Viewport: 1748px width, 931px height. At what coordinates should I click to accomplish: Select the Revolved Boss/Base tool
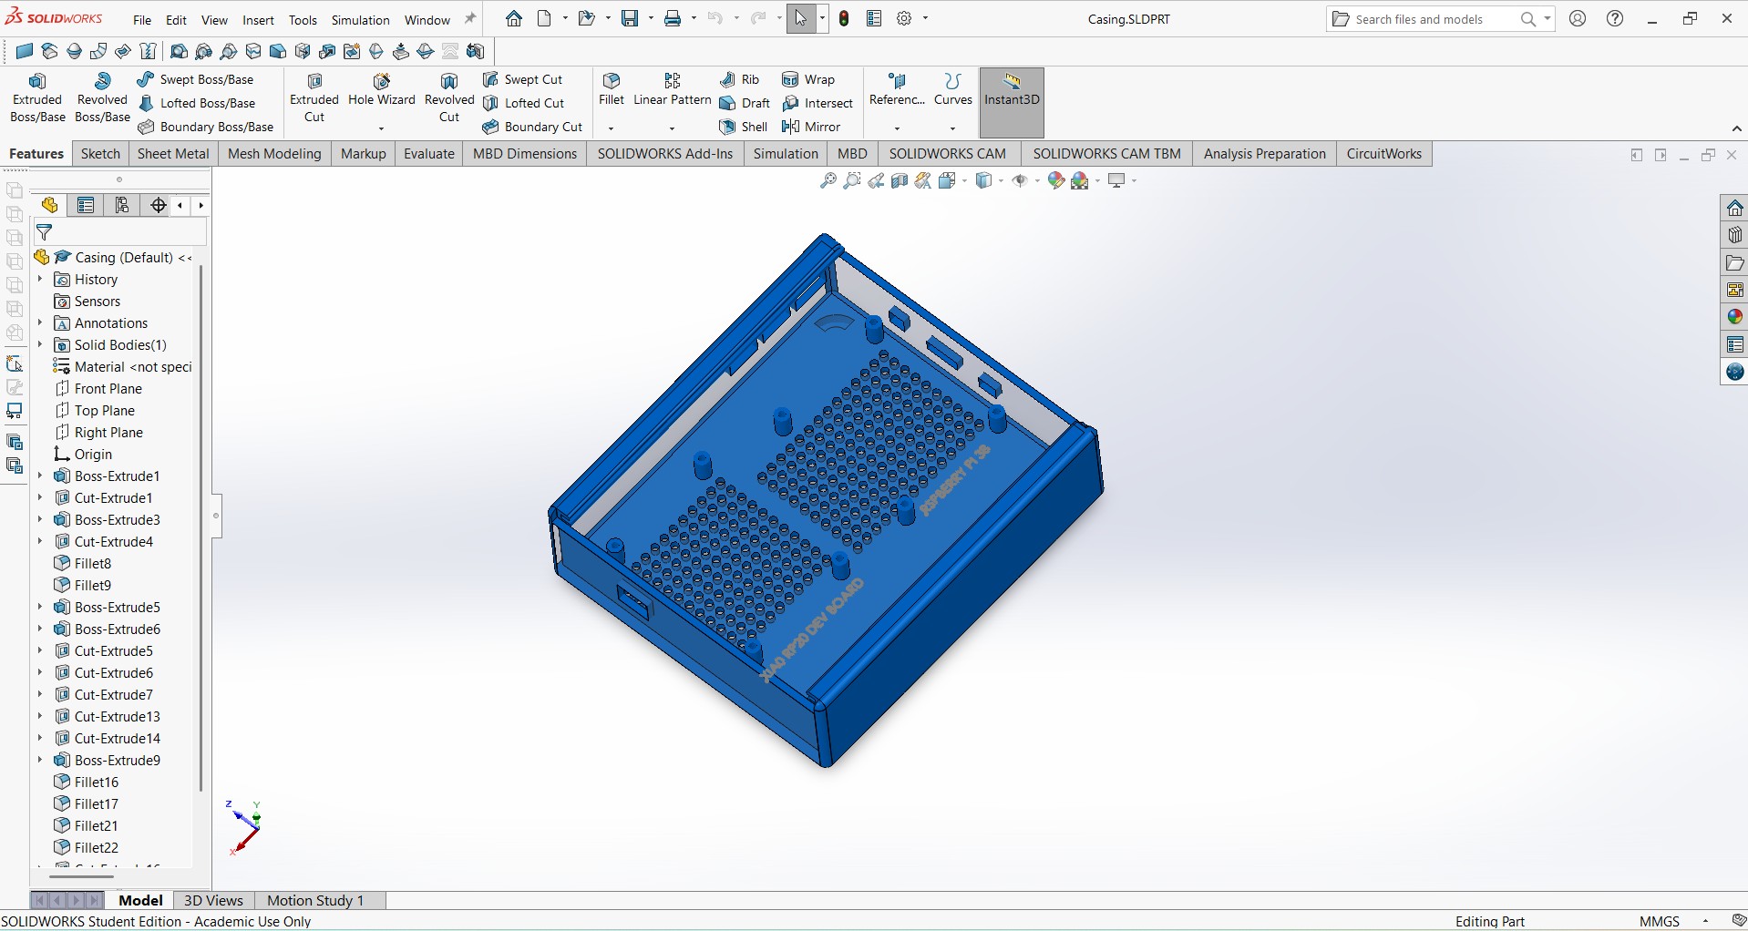click(x=102, y=98)
